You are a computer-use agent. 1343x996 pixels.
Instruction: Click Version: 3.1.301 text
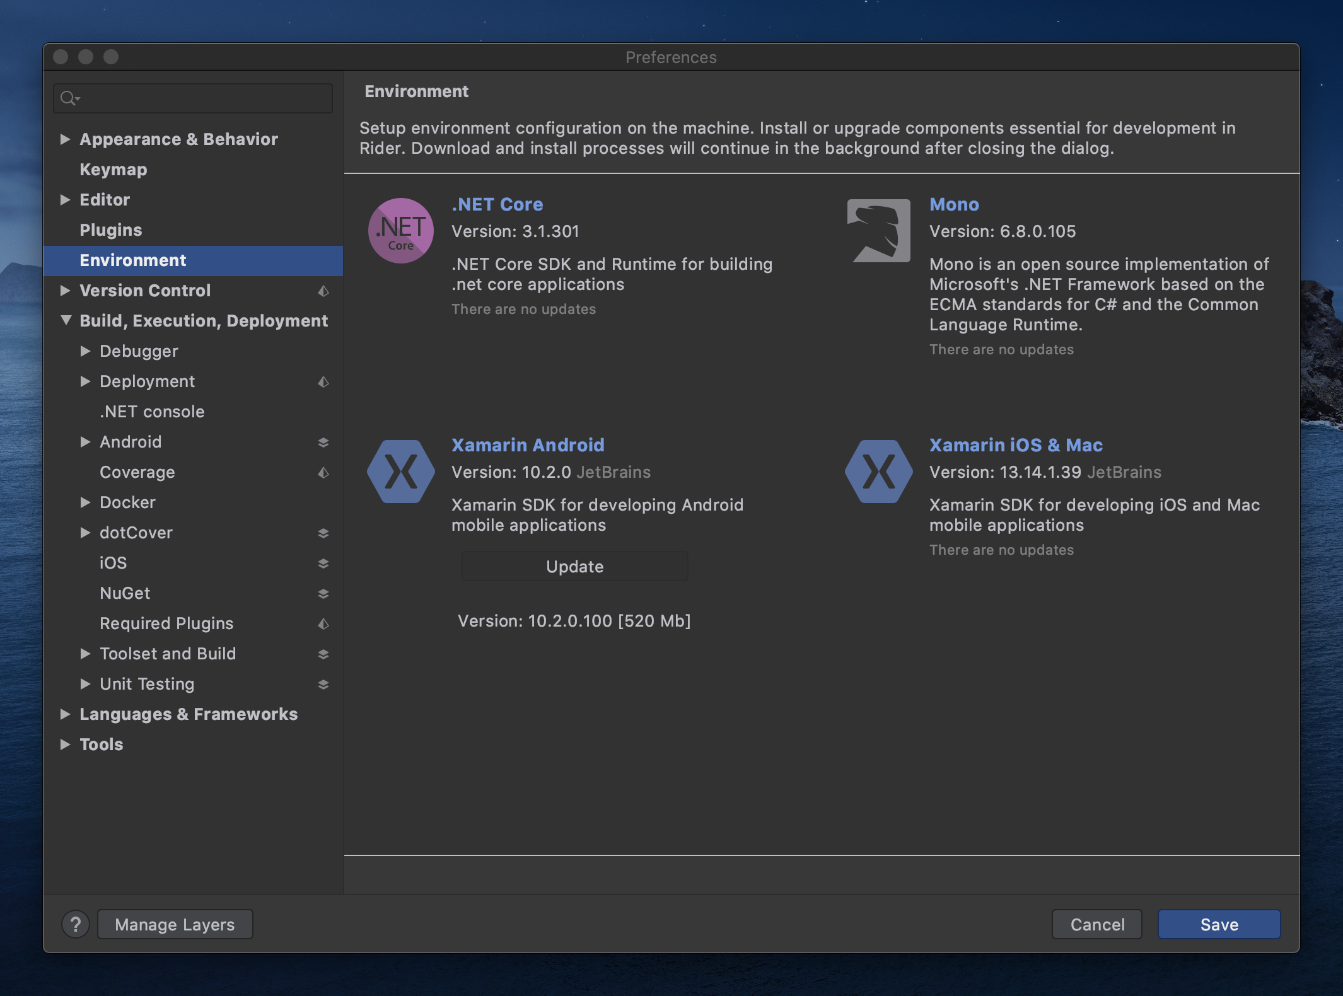(515, 231)
